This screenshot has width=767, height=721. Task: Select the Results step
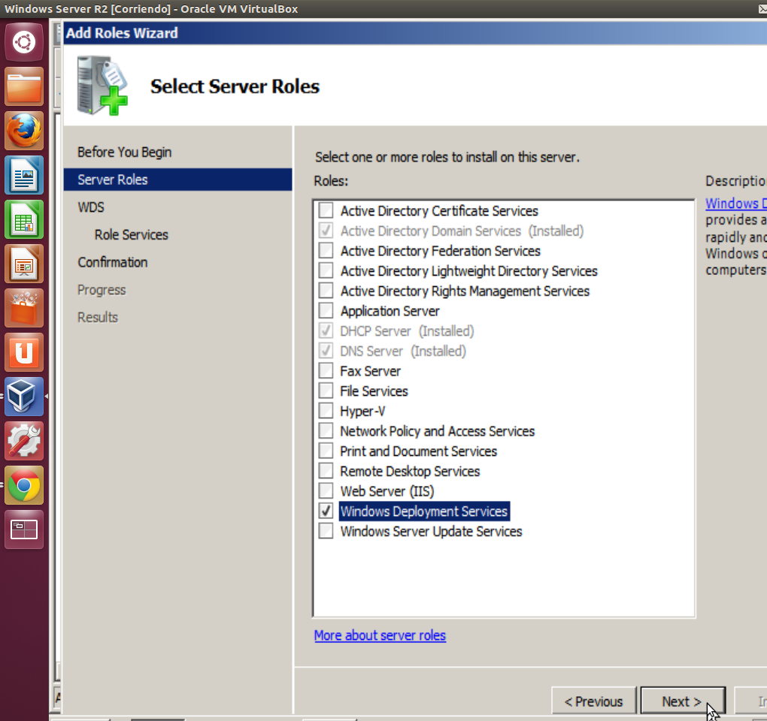(x=97, y=317)
